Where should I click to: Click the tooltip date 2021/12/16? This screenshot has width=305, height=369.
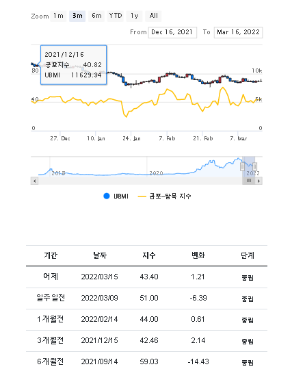coord(64,55)
